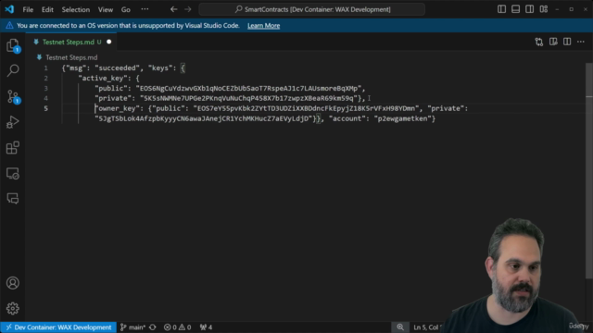Open the Search view in activity bar

pos(13,70)
